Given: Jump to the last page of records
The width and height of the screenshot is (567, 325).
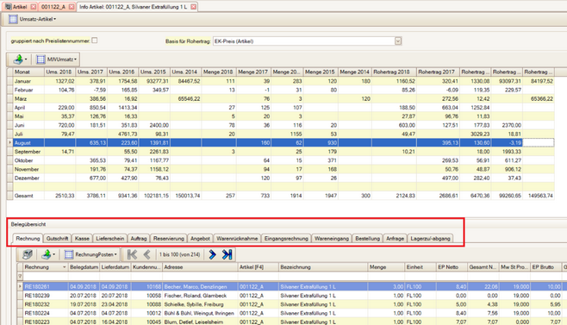Looking at the screenshot, I should tap(227, 255).
